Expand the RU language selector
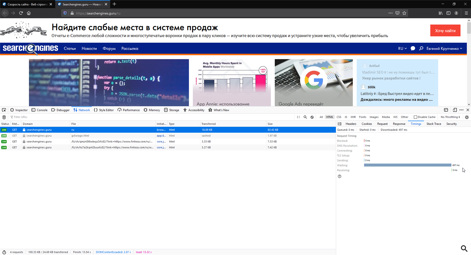Image resolution: width=471 pixels, height=255 pixels. click(x=402, y=48)
